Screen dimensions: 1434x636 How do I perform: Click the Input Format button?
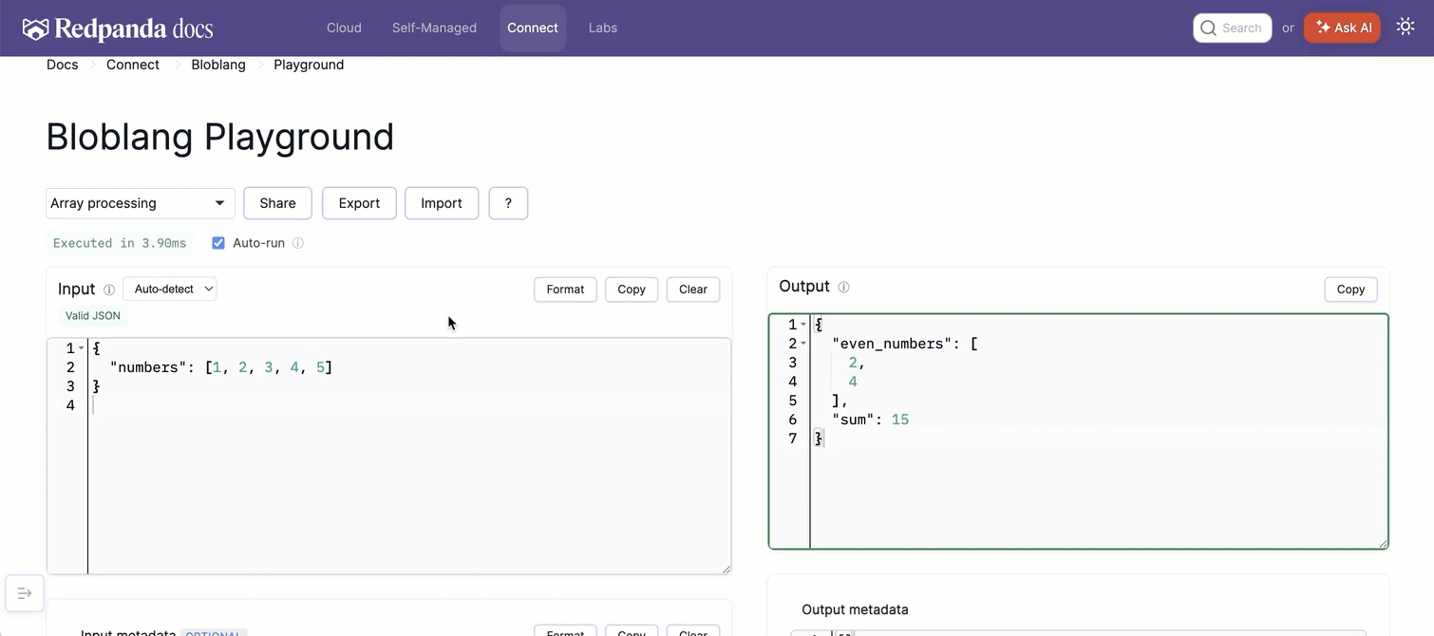[565, 290]
